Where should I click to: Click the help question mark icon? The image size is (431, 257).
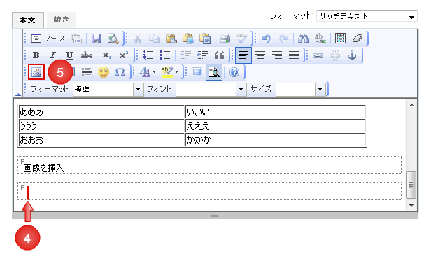pyautogui.click(x=234, y=72)
